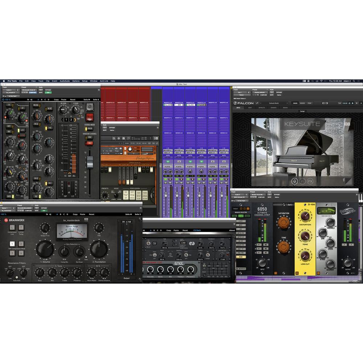363x363 pixels.
Task: Click the info icon in Vintage Organs header
Action: point(121,148)
